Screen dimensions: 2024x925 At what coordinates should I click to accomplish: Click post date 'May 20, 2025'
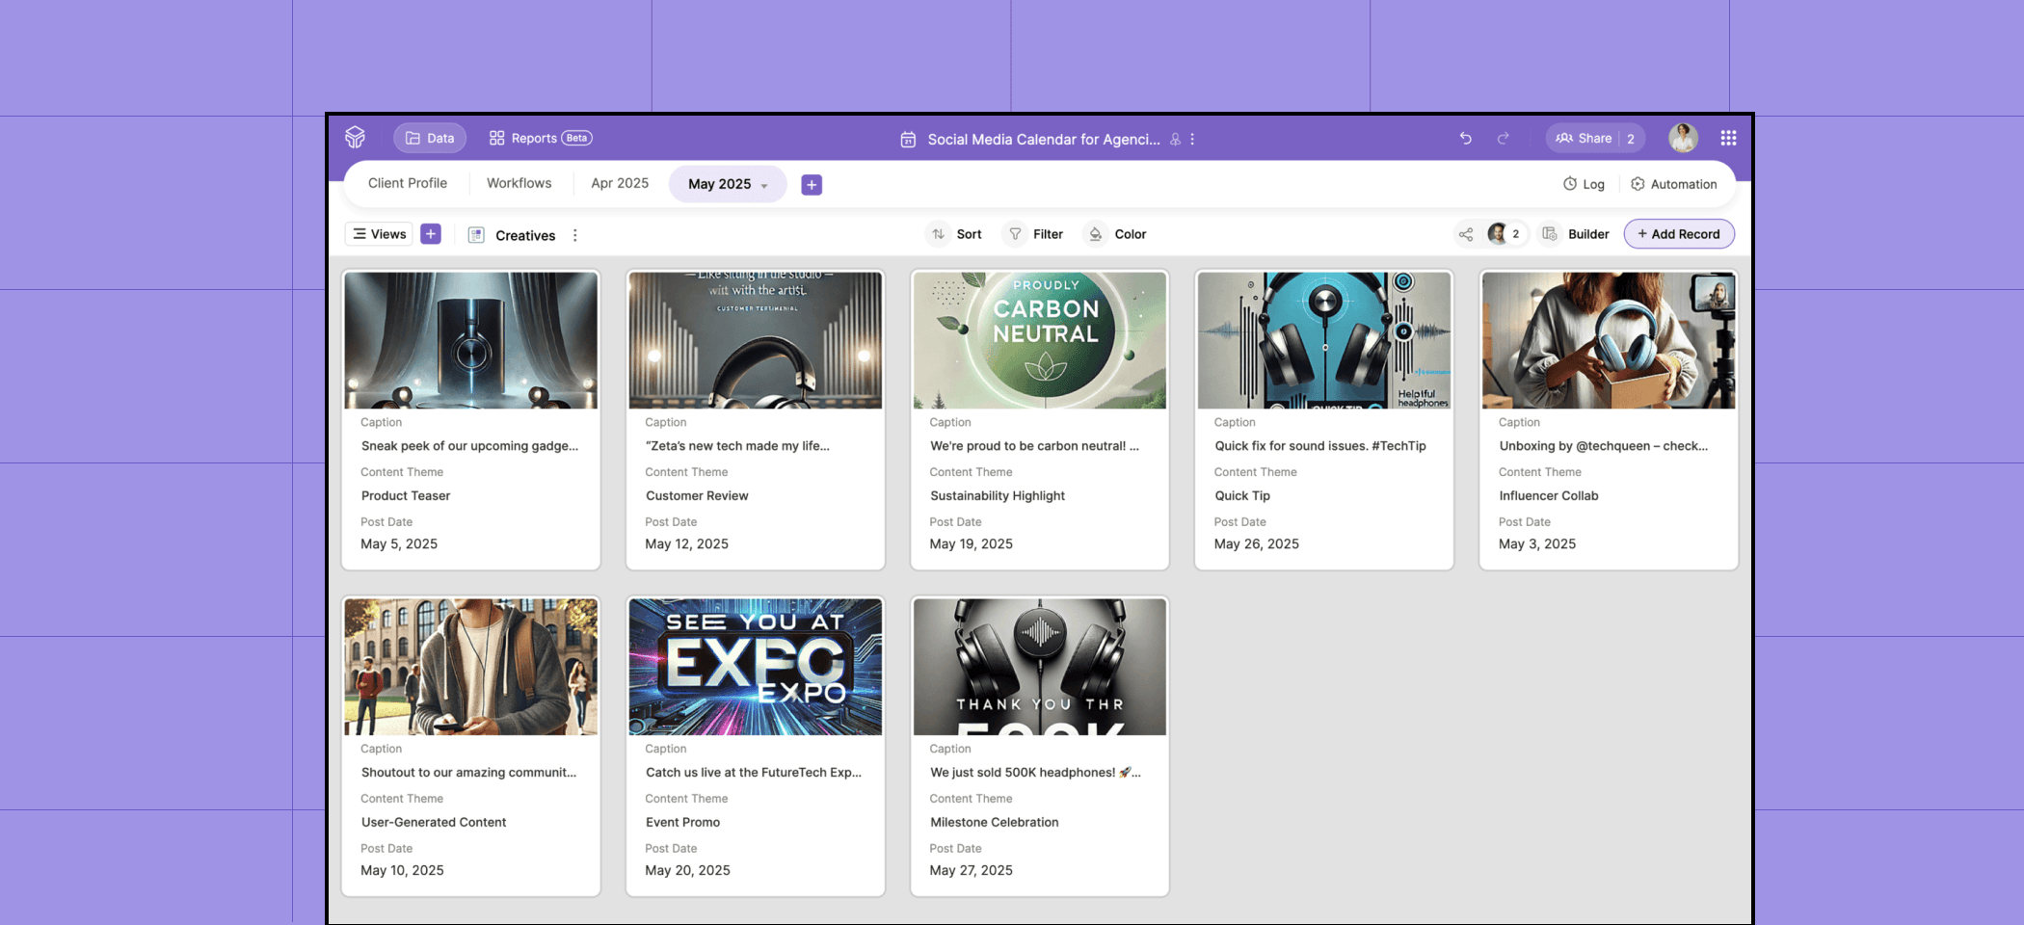(x=687, y=871)
